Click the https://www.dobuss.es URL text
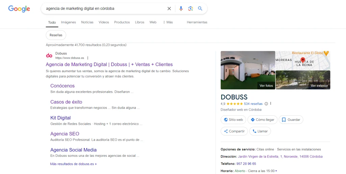346x174 pixels. coord(70,58)
